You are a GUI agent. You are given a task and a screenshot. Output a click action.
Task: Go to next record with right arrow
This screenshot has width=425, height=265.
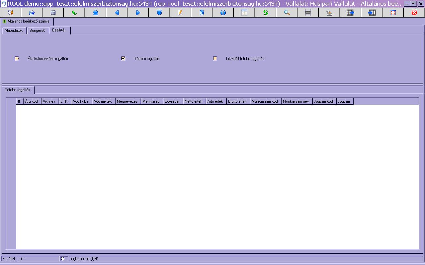(138, 13)
